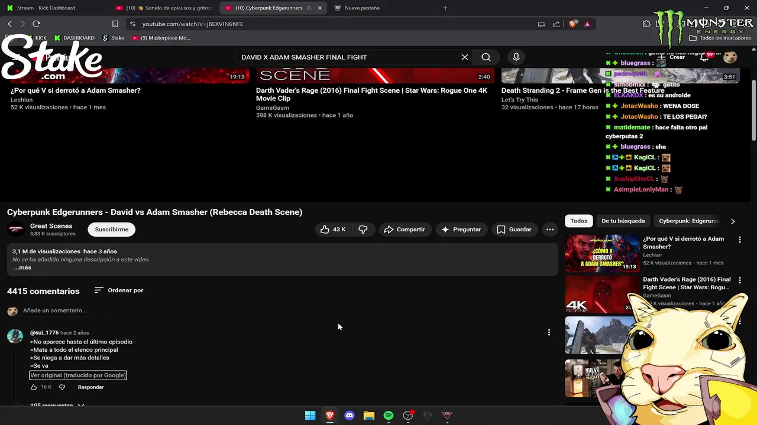The width and height of the screenshot is (757, 425).
Task: Click the Añade un comentario field
Action: tap(287, 310)
